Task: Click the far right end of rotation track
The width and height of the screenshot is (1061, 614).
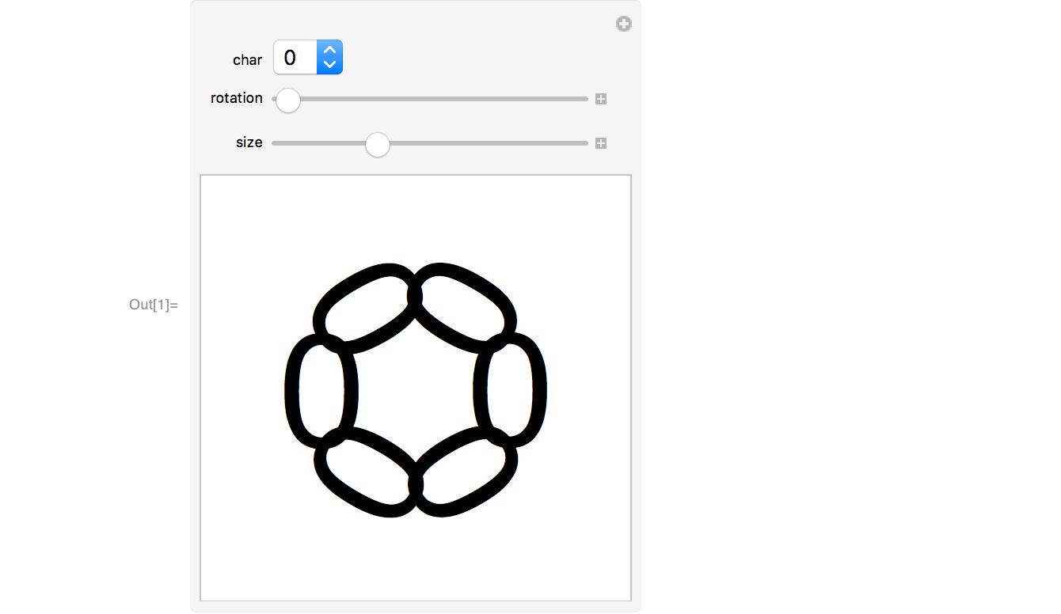Action: pyautogui.click(x=585, y=99)
